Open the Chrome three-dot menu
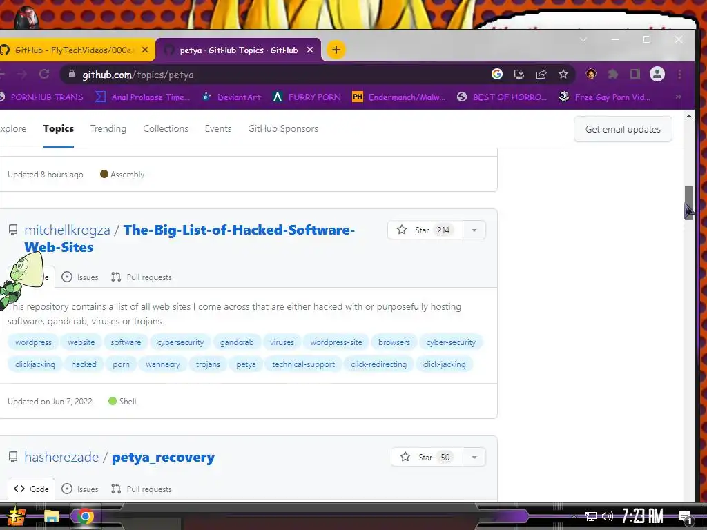This screenshot has height=530, width=707. pos(679,74)
